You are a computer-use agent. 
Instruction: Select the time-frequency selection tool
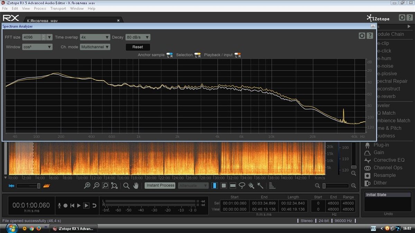(x=224, y=185)
